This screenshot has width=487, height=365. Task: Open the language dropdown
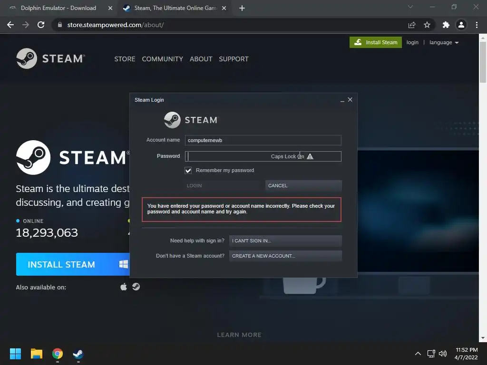coord(444,42)
